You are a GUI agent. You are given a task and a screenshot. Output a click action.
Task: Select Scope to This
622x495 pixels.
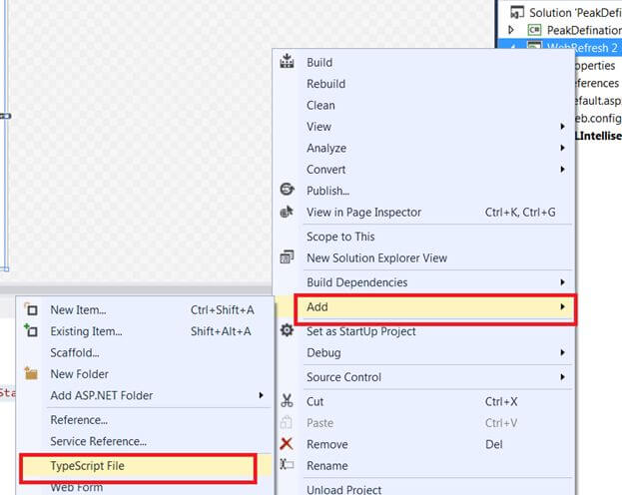tap(424, 237)
